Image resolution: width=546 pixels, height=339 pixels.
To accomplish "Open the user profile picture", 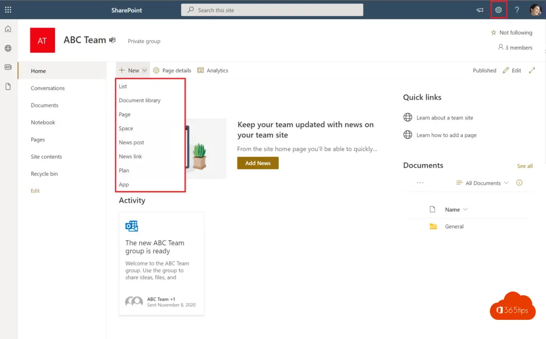I will [x=535, y=10].
